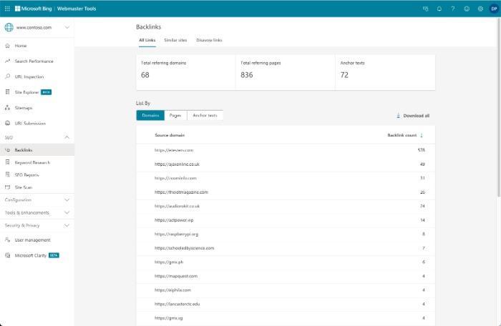The image size is (501, 326).
Task: Expand the Security & Privacy section
Action: pyautogui.click(x=37, y=225)
